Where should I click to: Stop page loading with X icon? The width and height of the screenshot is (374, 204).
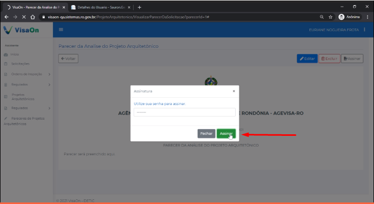click(24, 17)
